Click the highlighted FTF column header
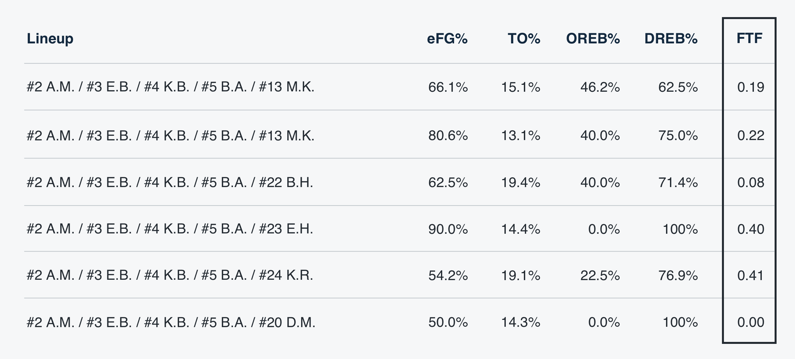 tap(749, 38)
